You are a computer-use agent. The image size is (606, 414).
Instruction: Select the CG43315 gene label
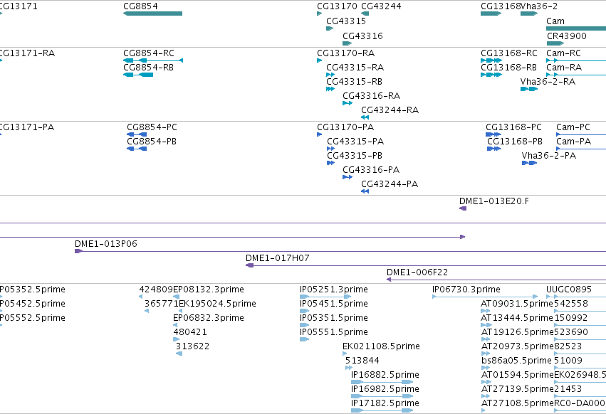(x=346, y=21)
